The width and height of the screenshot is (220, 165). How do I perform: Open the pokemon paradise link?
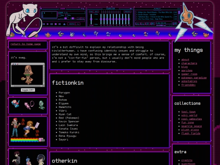click(x=194, y=77)
